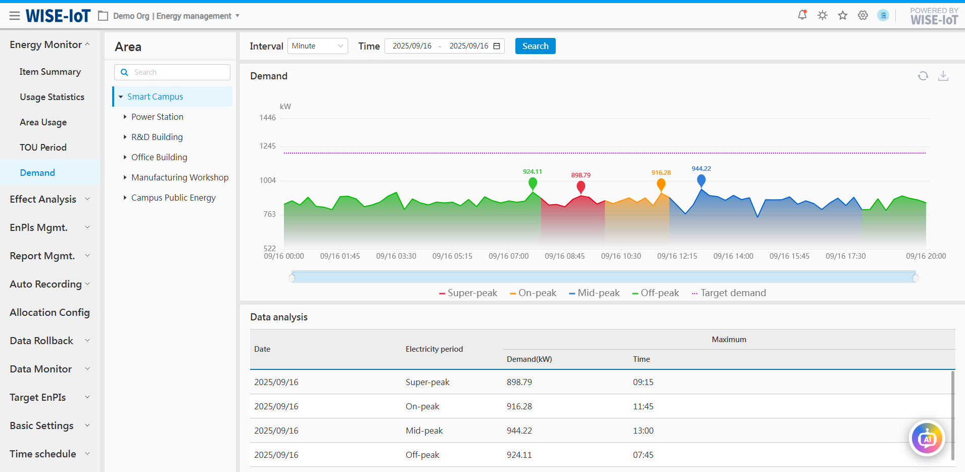Download the Demand chart data
Viewport: 965px width, 472px height.
[943, 76]
